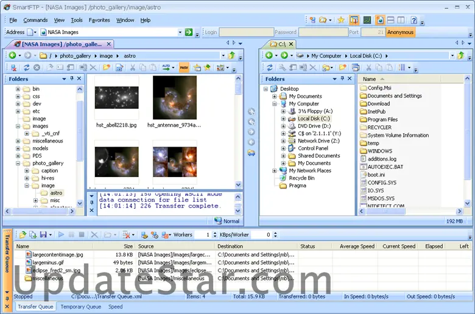
Task: Toggle pin on remote Folders panel
Action: (72, 78)
